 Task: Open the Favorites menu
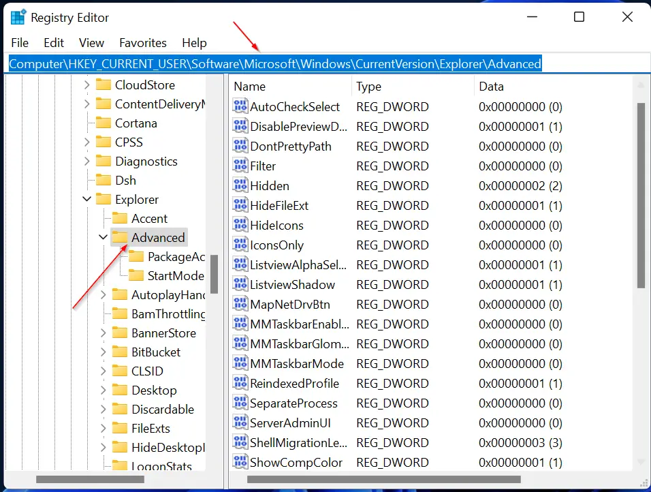point(143,43)
